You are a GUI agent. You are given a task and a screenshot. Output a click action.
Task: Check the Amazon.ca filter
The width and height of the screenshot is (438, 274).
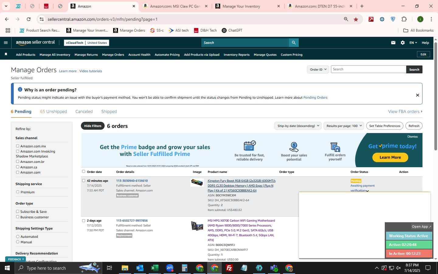click(18, 167)
